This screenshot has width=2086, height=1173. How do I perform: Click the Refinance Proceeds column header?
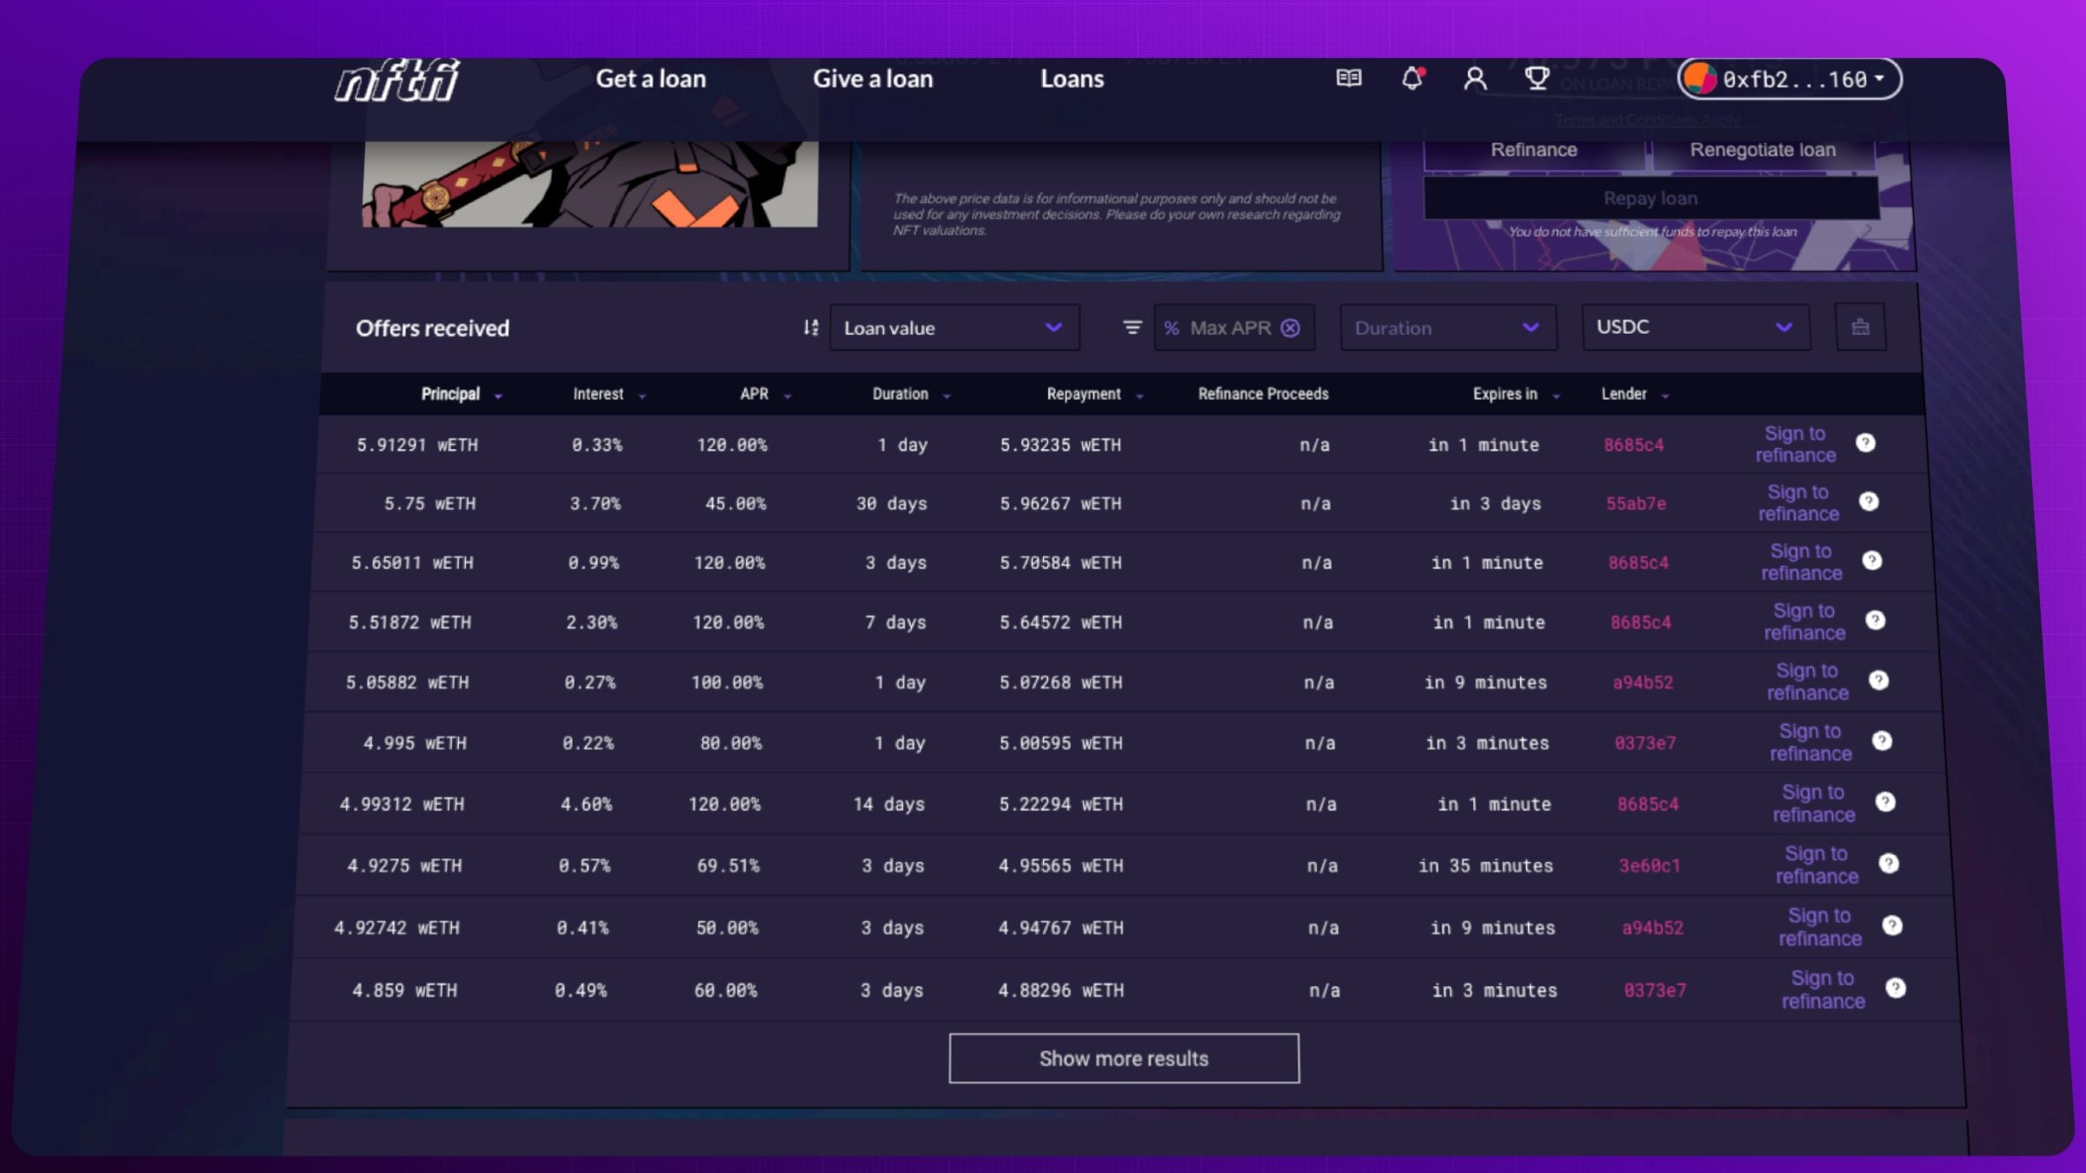coord(1263,394)
